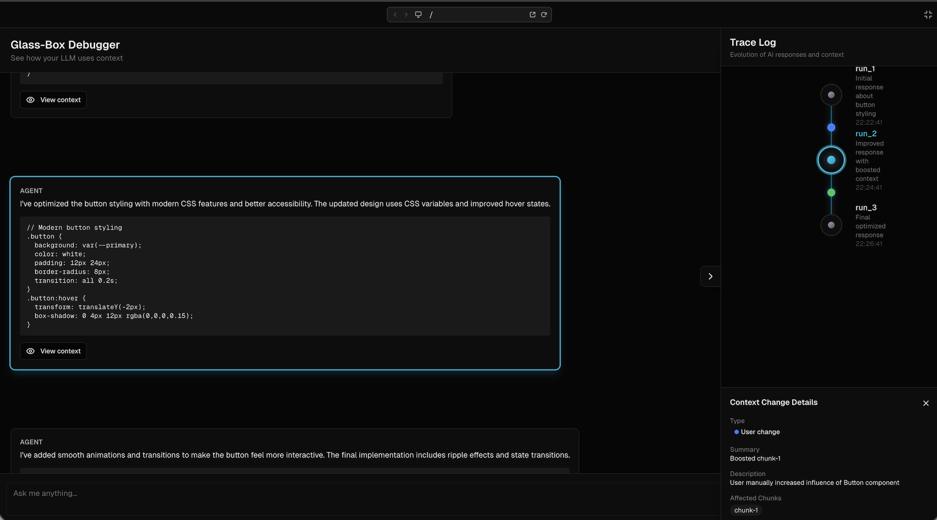Screen dimensions: 937x520
Task: Click the green context change dot
Action: [831, 192]
